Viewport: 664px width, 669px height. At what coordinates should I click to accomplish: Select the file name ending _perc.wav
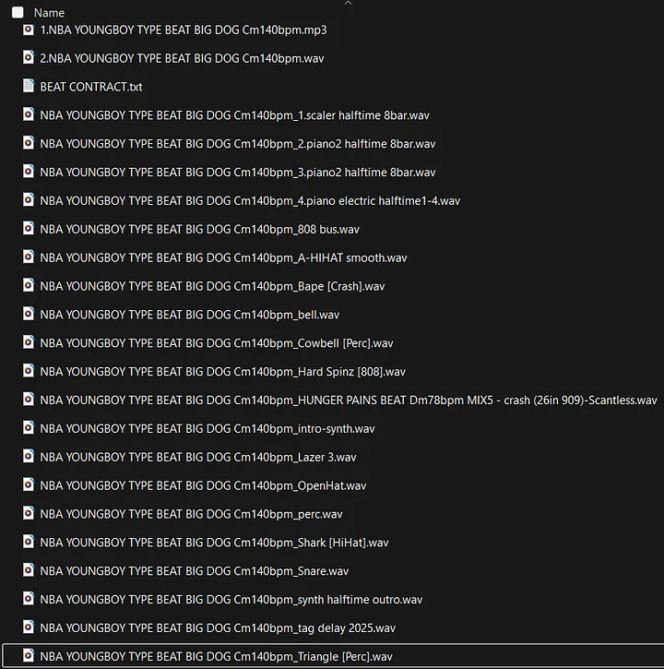click(x=191, y=514)
